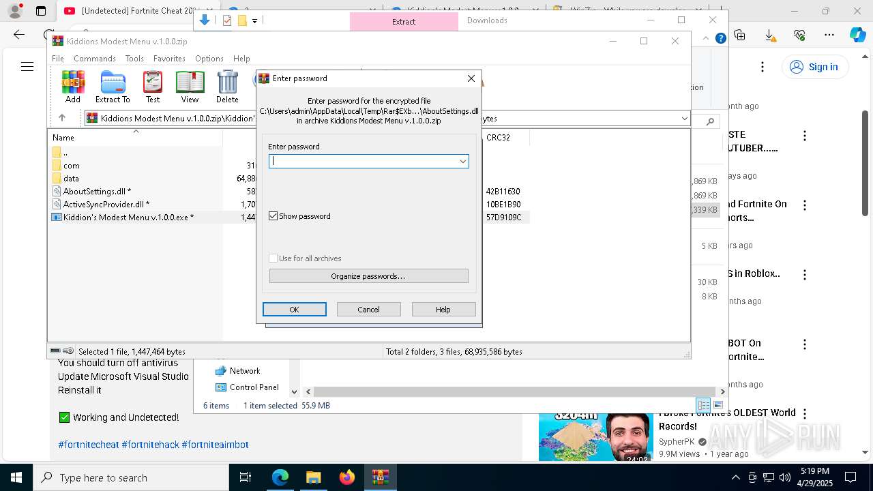Click Organize passwords button
The width and height of the screenshot is (873, 491).
coord(368,276)
